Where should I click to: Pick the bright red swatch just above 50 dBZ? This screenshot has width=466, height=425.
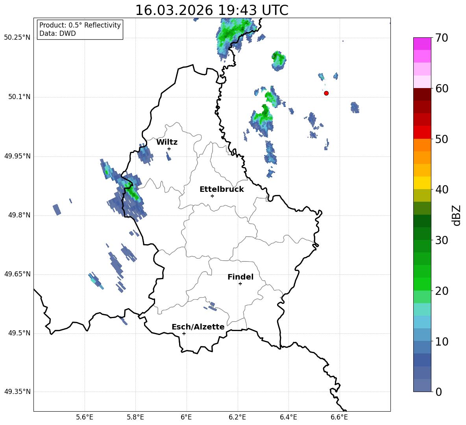pyautogui.click(x=422, y=132)
